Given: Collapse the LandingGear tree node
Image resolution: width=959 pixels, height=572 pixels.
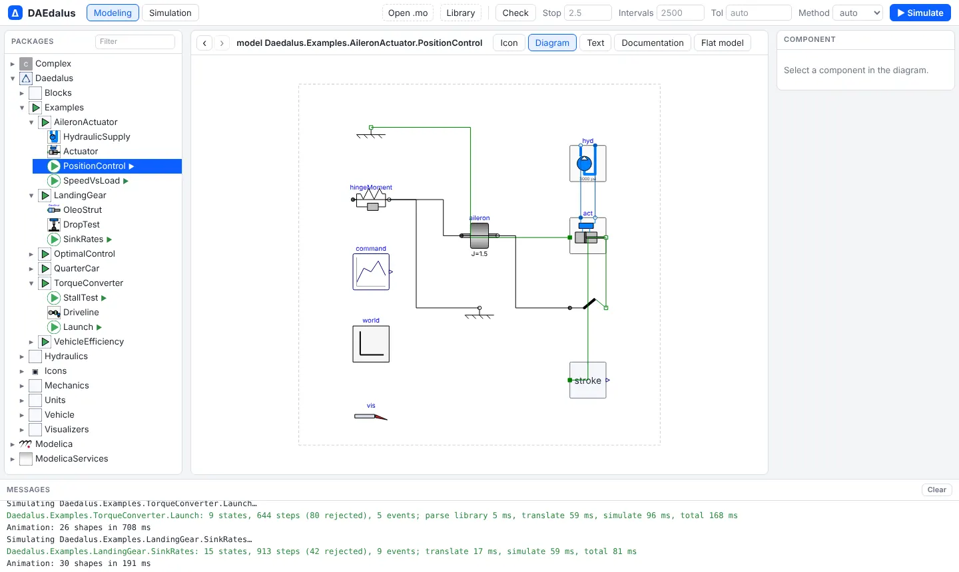Looking at the screenshot, I should (31, 196).
